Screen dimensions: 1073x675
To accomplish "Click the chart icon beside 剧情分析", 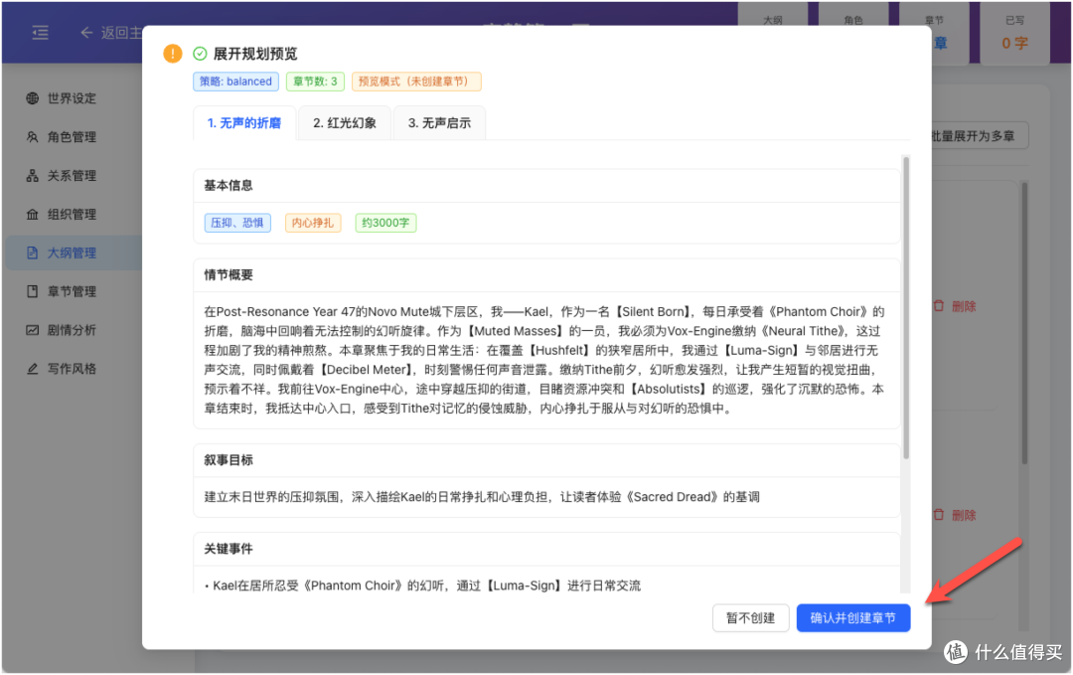I will click(32, 330).
